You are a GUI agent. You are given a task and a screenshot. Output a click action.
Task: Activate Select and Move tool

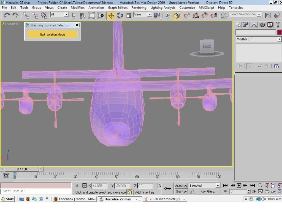(111, 16)
